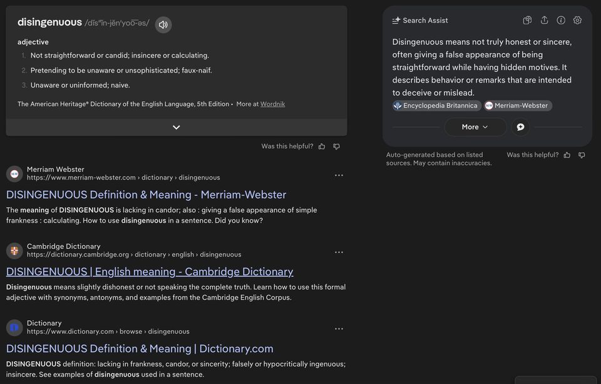
Task: Open Search Assist info icon
Action: coord(561,20)
